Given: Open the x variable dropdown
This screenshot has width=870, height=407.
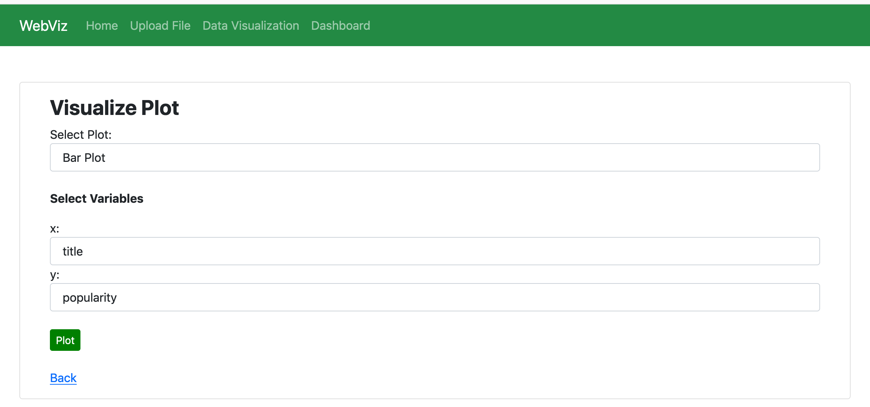Looking at the screenshot, I should [435, 251].
